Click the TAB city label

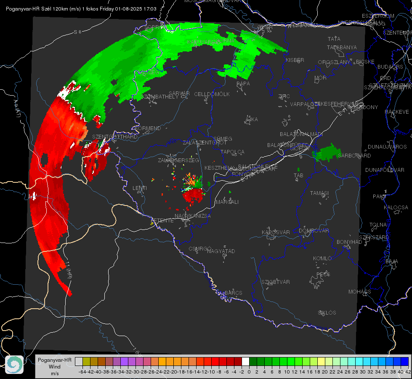tap(298, 176)
